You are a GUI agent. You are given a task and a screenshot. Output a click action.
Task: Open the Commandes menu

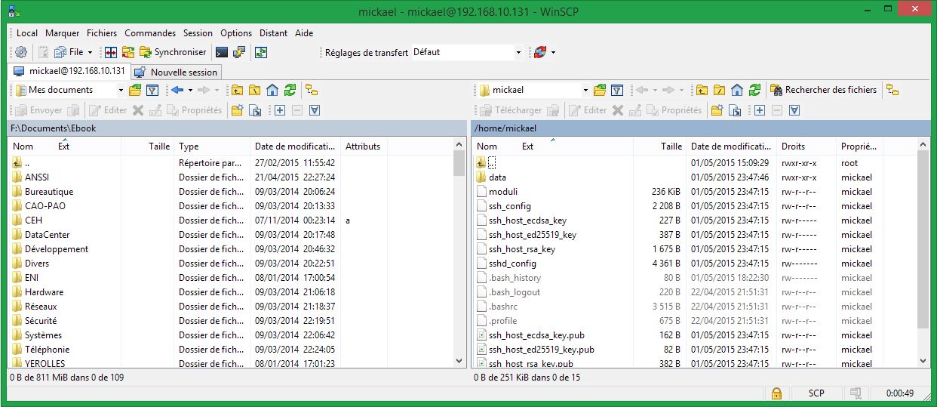(150, 33)
